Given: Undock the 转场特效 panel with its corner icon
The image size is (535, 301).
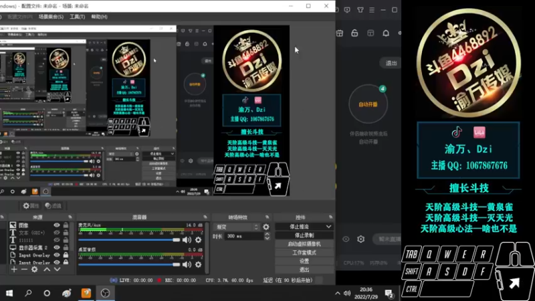Looking at the screenshot, I should (x=267, y=217).
